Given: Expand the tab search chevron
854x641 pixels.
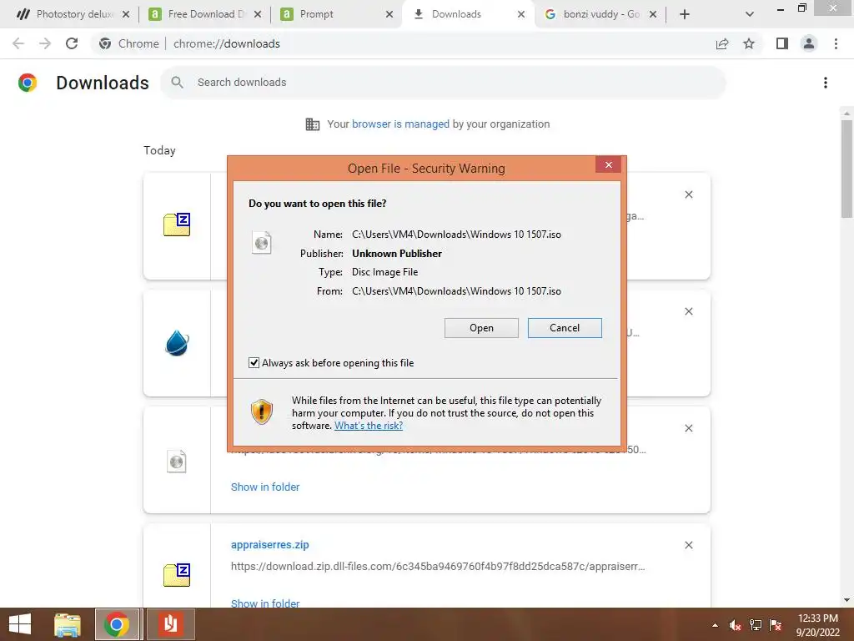Looking at the screenshot, I should (x=750, y=14).
